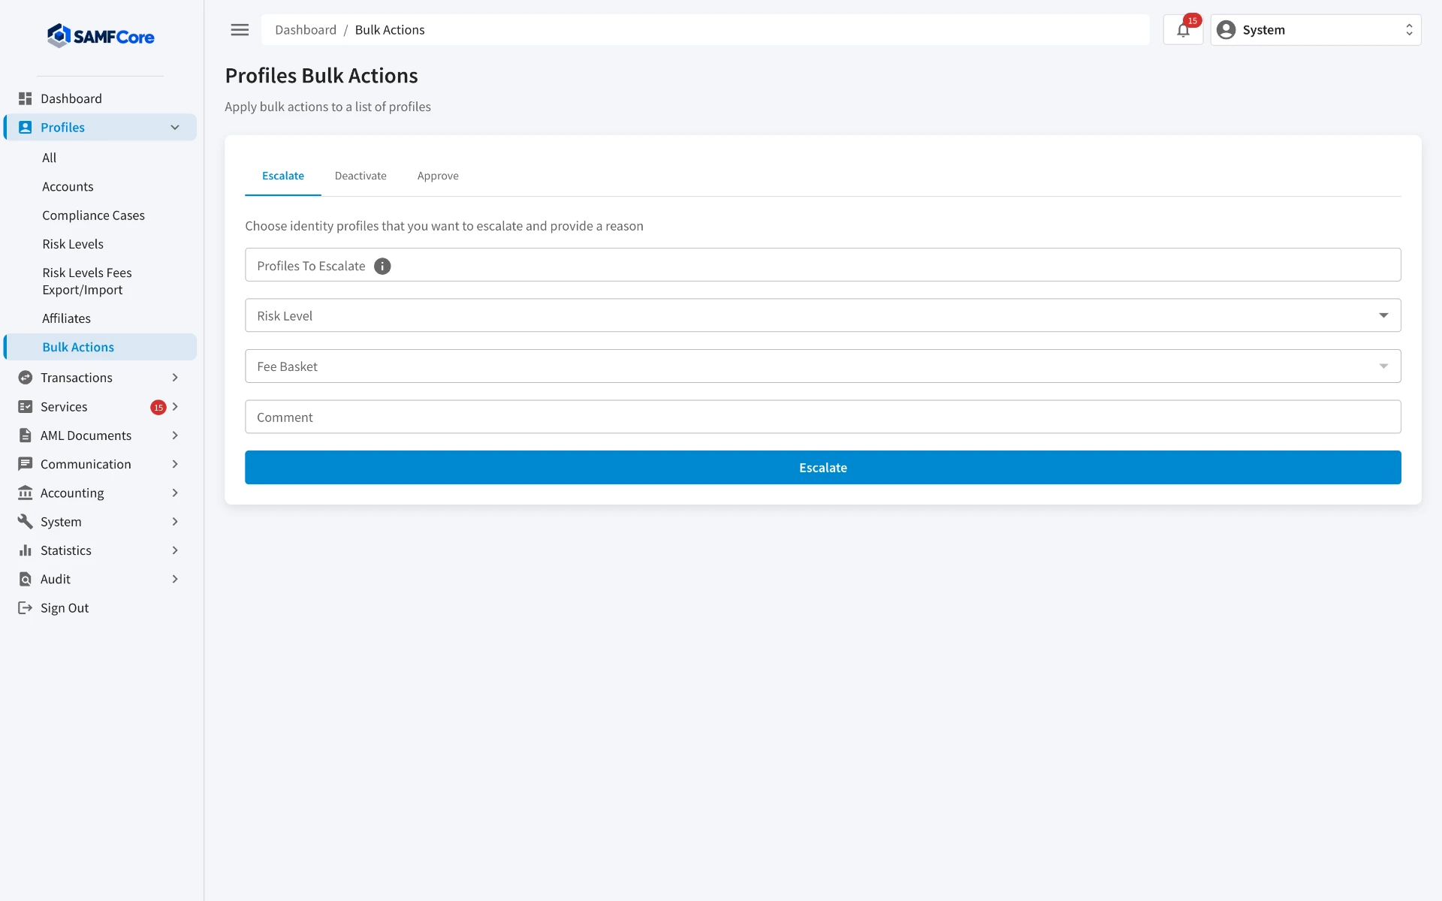Click the Profiles person icon
The height and width of the screenshot is (901, 1442).
coord(26,128)
